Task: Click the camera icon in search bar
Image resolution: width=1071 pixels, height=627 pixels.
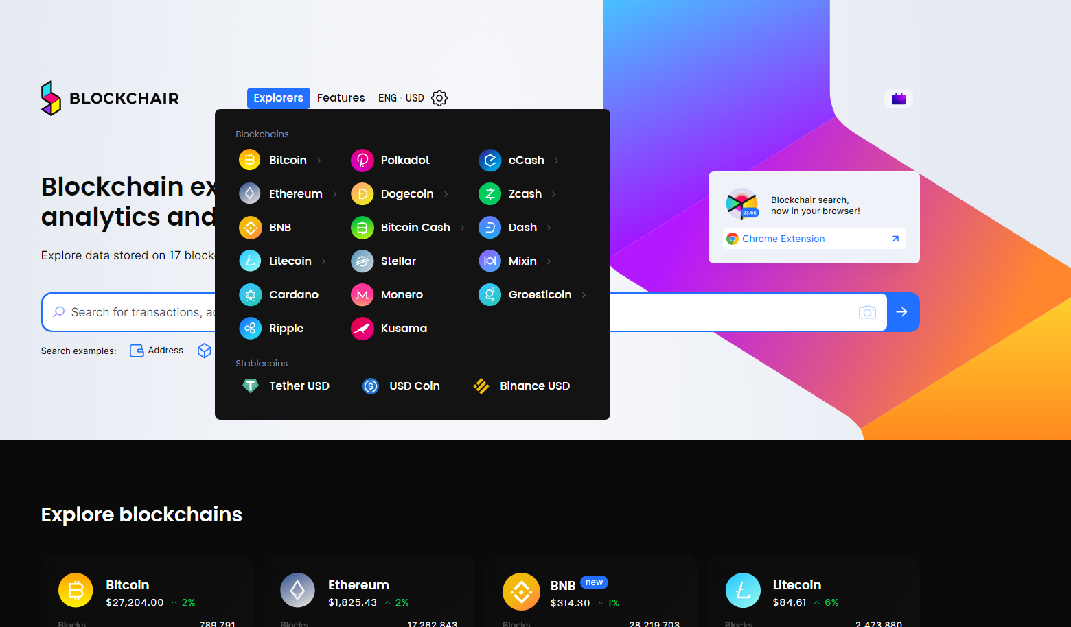Action: pyautogui.click(x=867, y=312)
